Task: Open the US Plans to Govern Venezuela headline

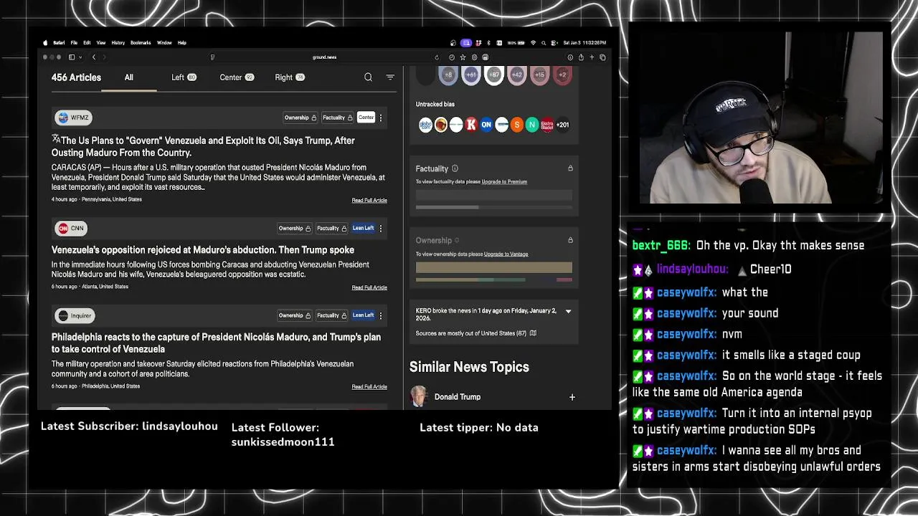Action: coord(203,147)
